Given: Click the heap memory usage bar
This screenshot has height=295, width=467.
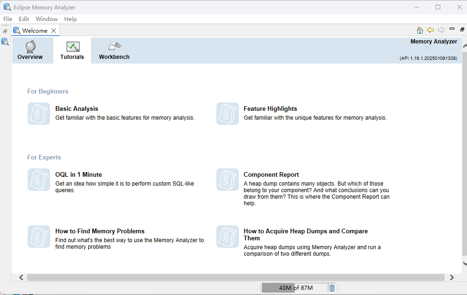Looking at the screenshot, I should click(295, 288).
